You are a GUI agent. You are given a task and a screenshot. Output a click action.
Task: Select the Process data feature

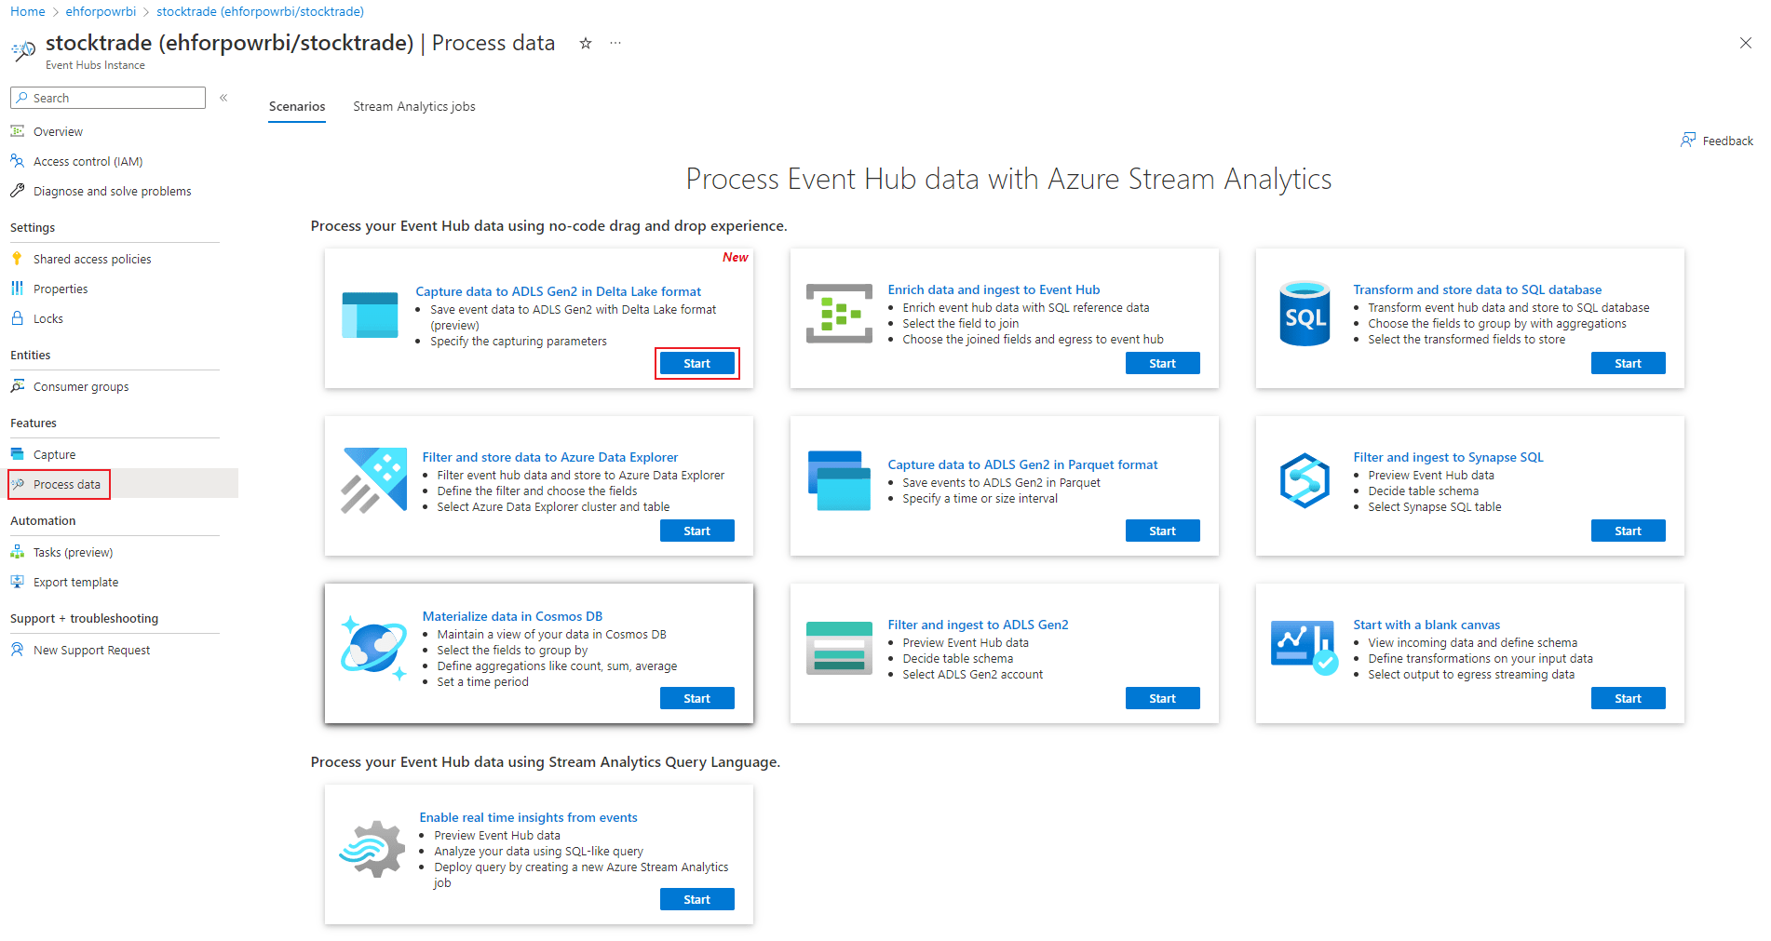coord(66,484)
